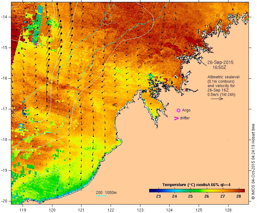Click the cyan isobath line sample in legend
This screenshot has height=213, width=257.
pos(101,195)
